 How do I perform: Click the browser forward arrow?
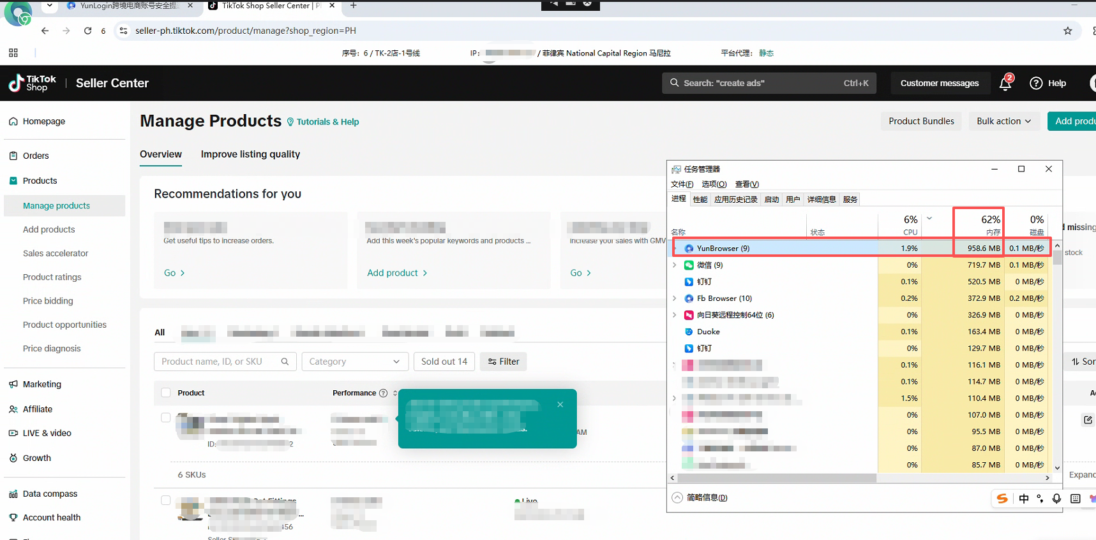(66, 31)
